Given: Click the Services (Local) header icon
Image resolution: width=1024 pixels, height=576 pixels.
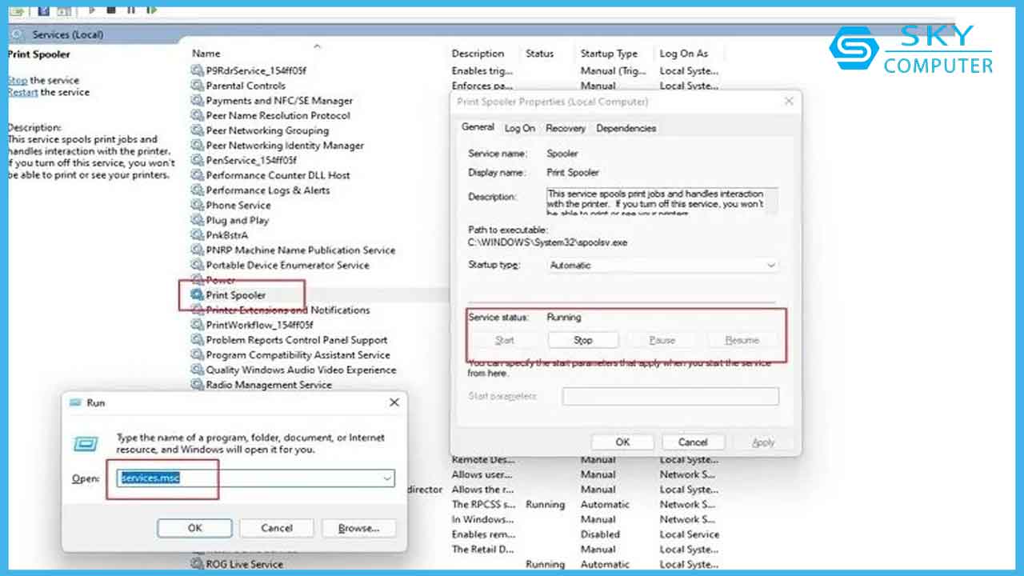Looking at the screenshot, I should tap(18, 34).
